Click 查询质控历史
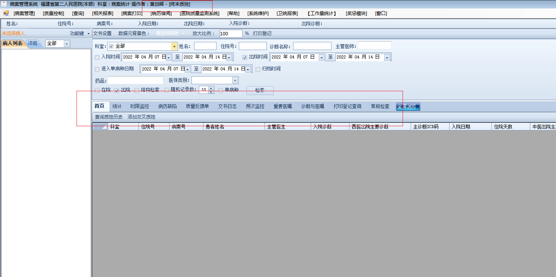The width and height of the screenshot is (556, 277). tap(109, 117)
